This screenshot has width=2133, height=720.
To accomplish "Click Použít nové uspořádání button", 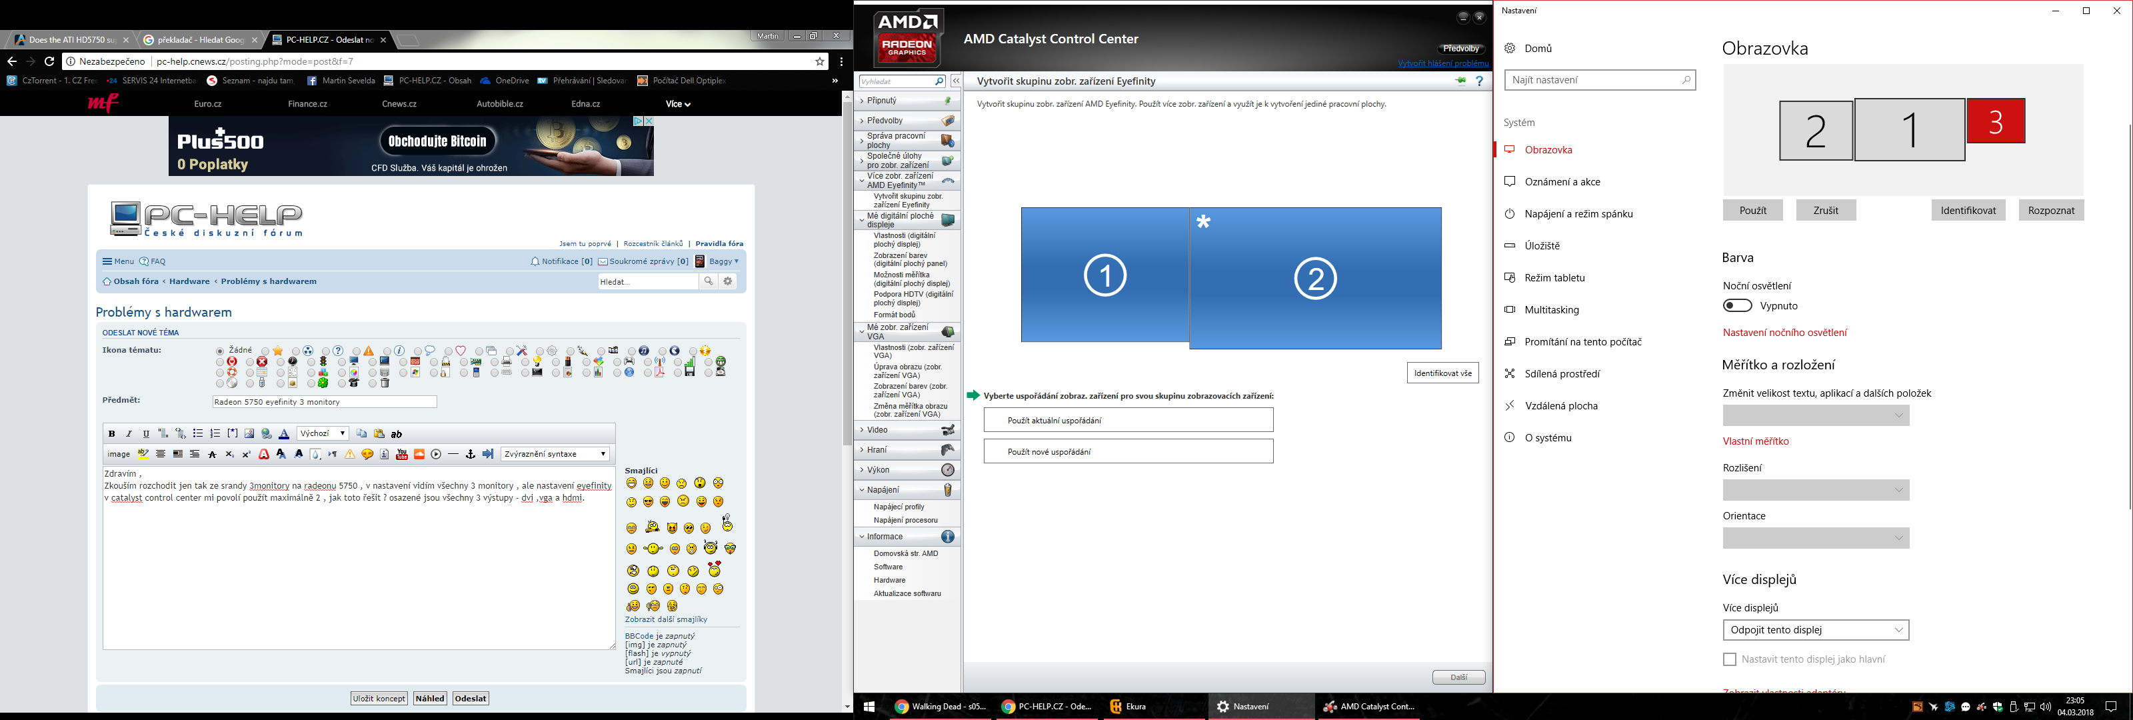I will pyautogui.click(x=1128, y=451).
